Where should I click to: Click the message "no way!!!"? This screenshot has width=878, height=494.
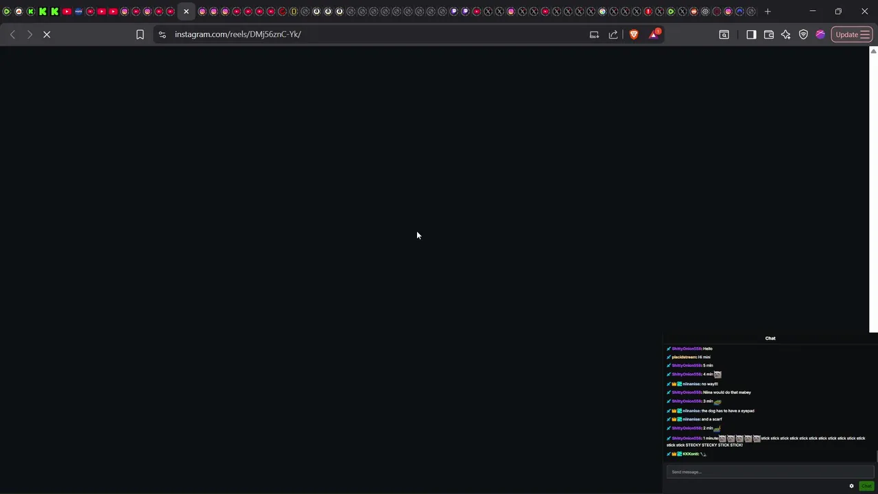point(710,384)
